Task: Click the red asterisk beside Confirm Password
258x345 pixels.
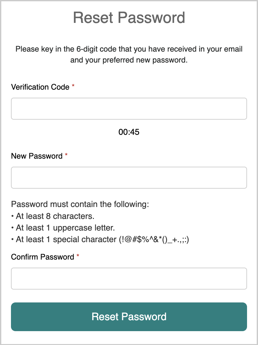Action: (x=78, y=256)
